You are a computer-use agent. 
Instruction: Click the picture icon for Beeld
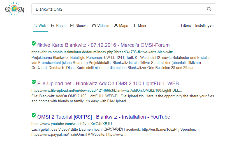[53, 26]
